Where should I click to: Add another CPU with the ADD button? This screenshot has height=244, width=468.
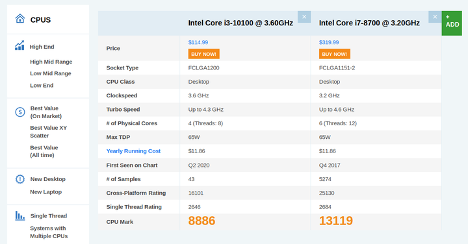pyautogui.click(x=452, y=23)
